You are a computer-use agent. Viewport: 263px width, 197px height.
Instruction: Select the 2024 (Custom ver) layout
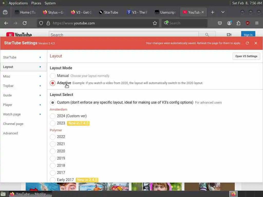[x=52, y=116]
